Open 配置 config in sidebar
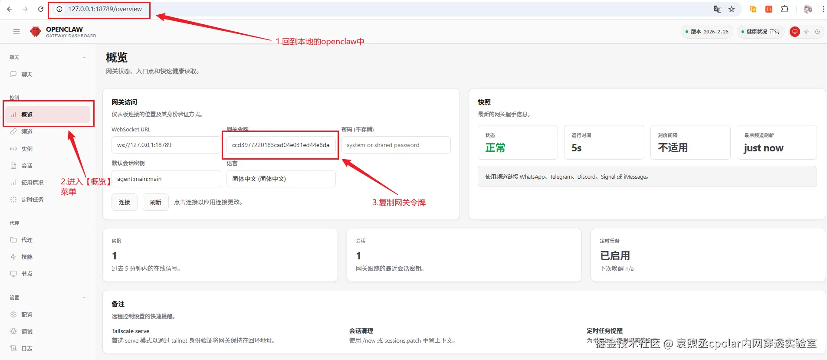Viewport: 827px width, 360px height. (x=48, y=314)
